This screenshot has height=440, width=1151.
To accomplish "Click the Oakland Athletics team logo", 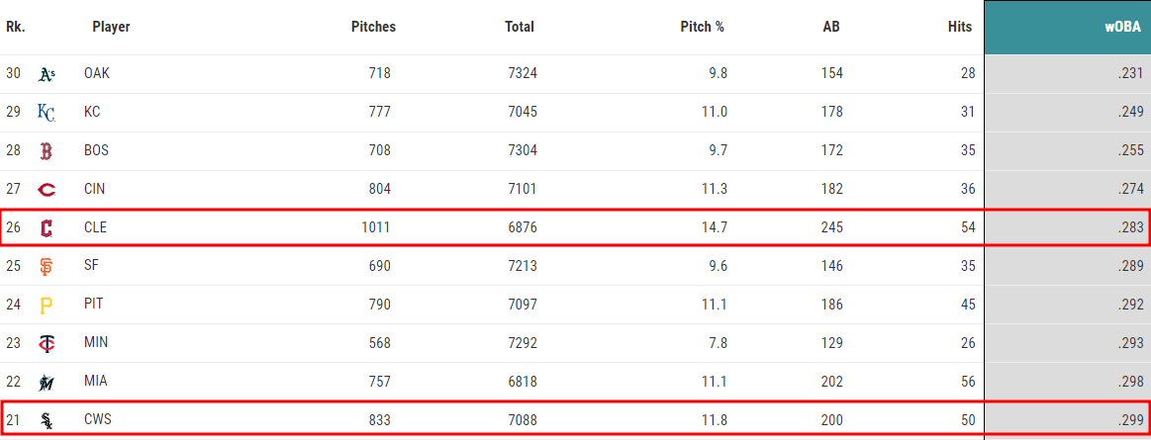I will point(47,74).
